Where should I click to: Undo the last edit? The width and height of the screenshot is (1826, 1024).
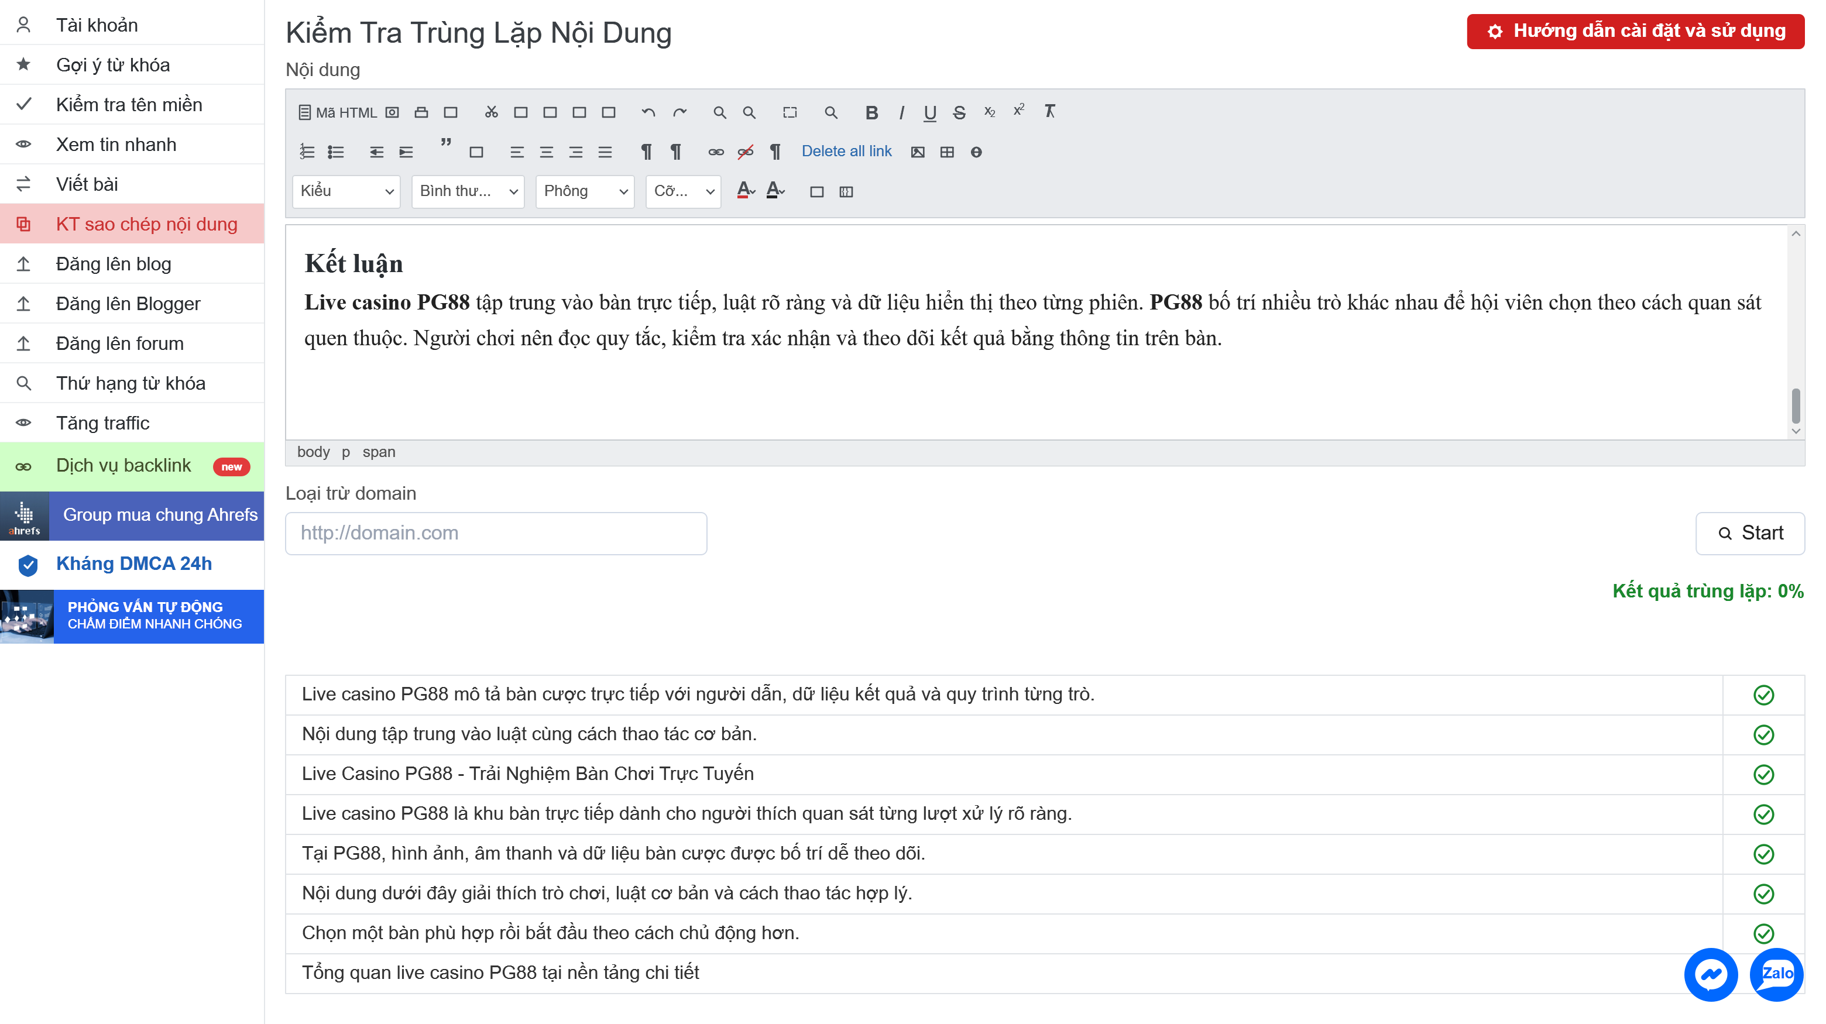click(648, 112)
